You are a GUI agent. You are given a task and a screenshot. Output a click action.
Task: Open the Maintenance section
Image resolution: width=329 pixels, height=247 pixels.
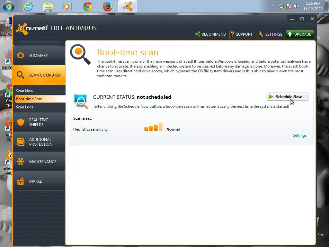pyautogui.click(x=39, y=161)
